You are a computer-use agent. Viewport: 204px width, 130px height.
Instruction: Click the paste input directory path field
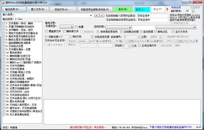point(136,16)
